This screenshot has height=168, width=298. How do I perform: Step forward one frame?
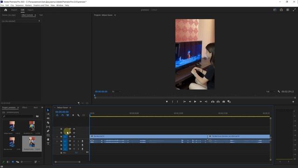click(x=201, y=102)
